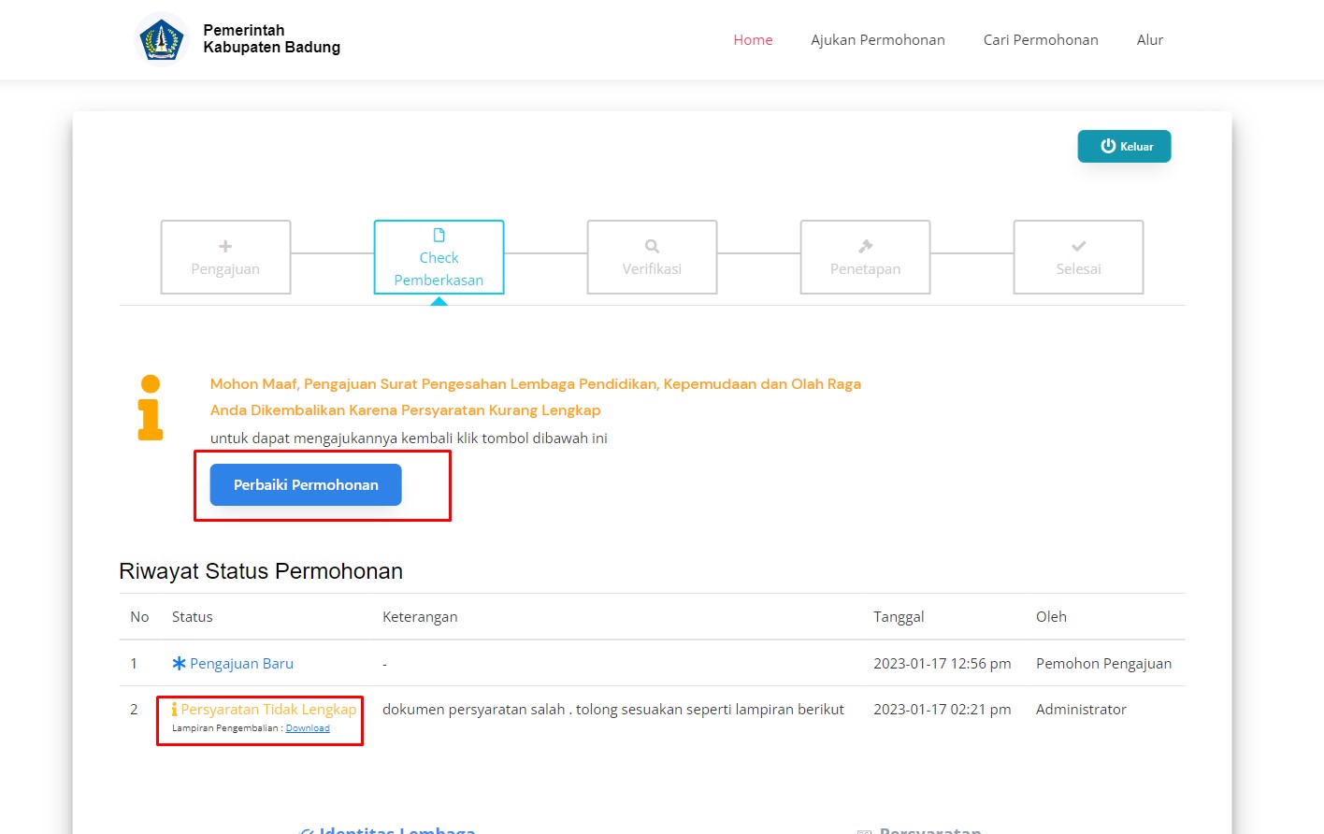The height and width of the screenshot is (834, 1324).
Task: Download the Lampiran Pengembalian attachment
Action: coord(308,728)
